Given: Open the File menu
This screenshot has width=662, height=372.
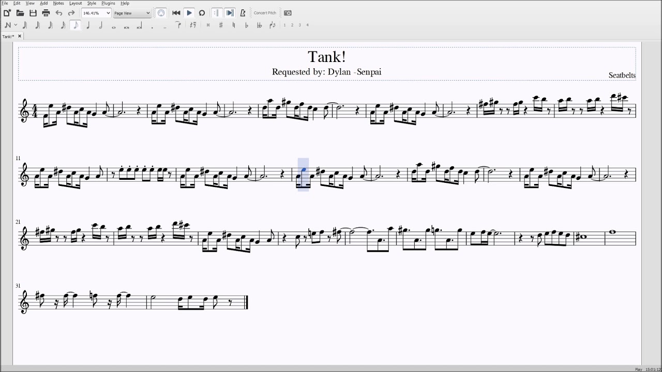Looking at the screenshot, I should 5,3.
